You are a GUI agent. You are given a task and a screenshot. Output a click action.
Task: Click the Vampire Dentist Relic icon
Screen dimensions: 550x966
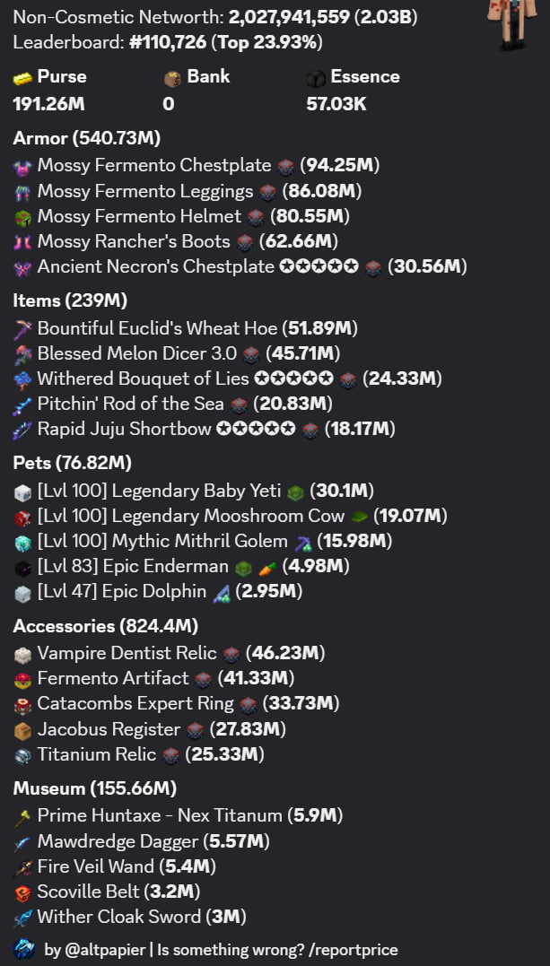coord(22,654)
